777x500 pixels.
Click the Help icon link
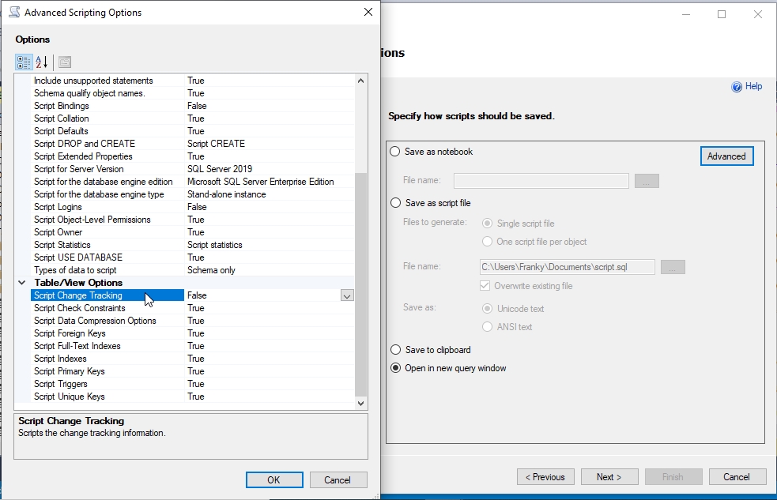[x=737, y=87]
